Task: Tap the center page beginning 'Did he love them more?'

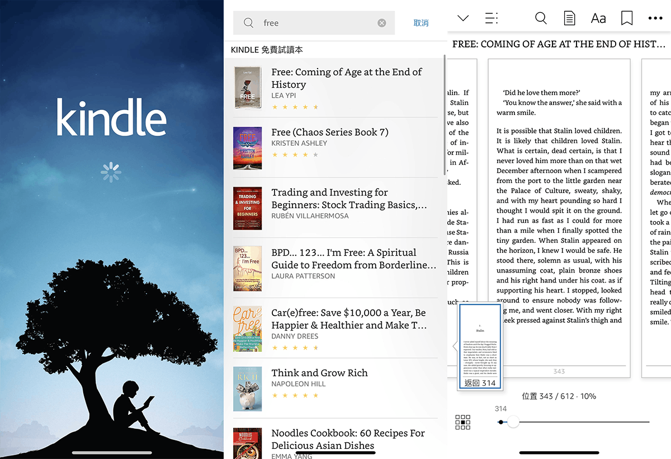Action: coord(559,218)
